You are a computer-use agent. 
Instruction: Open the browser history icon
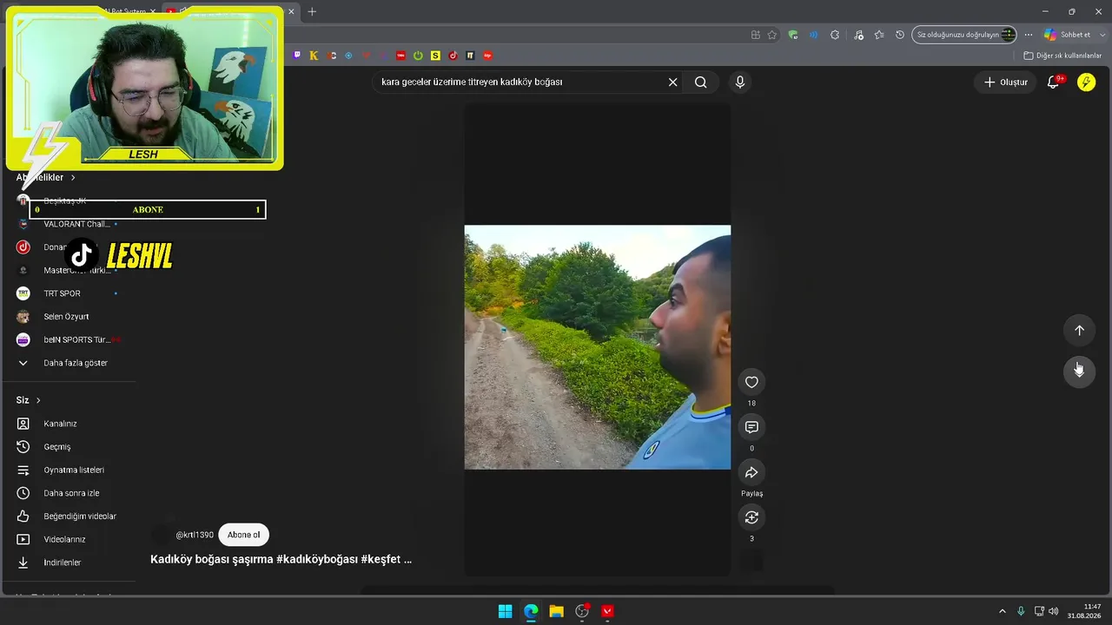(x=900, y=35)
